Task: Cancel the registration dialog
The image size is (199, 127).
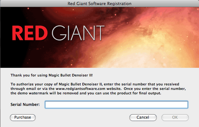Action: (x=143, y=117)
